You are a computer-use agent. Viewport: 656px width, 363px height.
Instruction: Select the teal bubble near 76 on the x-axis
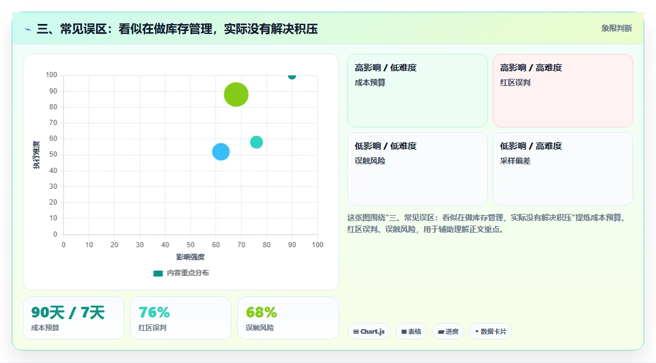pyautogui.click(x=257, y=142)
